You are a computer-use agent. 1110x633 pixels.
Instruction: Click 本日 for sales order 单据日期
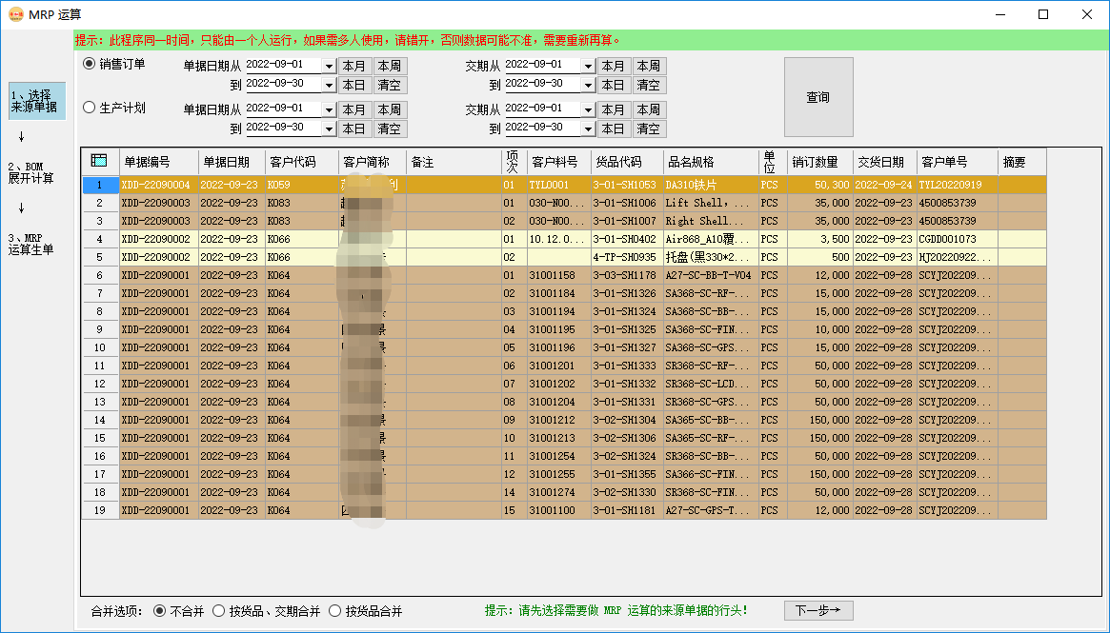pos(354,86)
